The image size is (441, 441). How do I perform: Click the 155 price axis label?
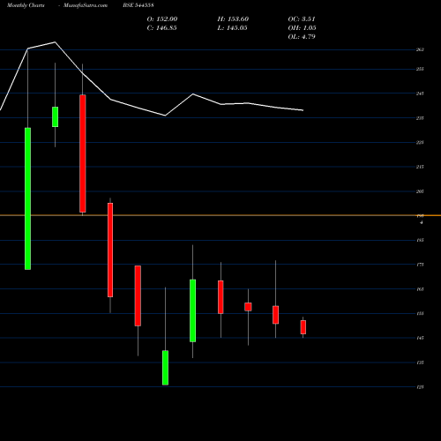[420, 313]
